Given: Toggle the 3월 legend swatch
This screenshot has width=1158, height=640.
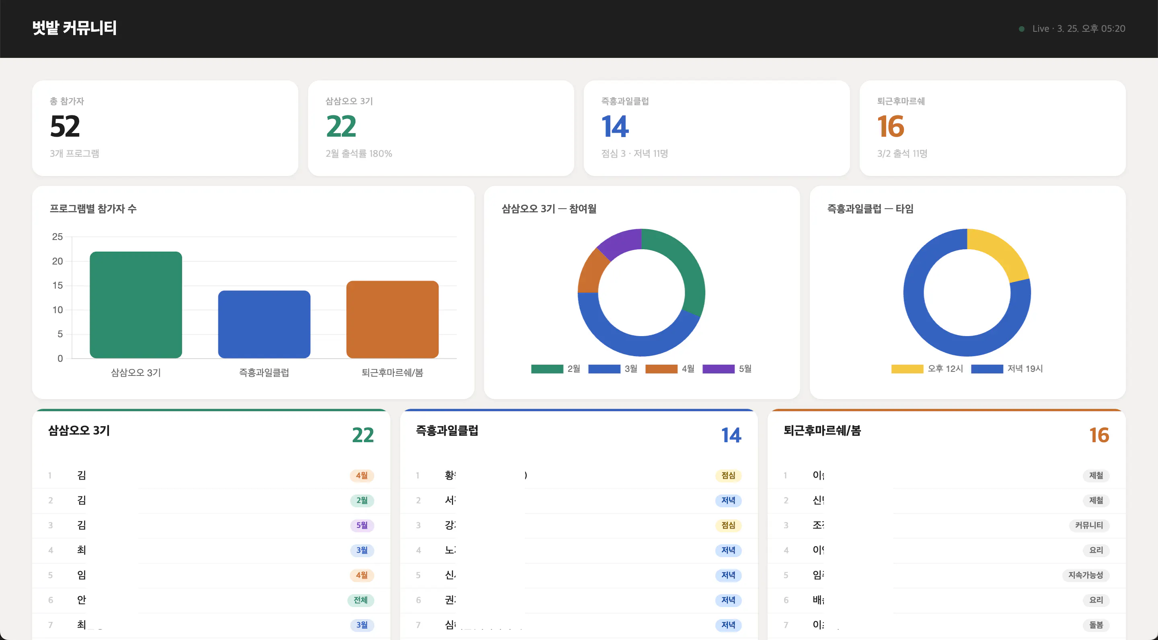Looking at the screenshot, I should [x=604, y=369].
